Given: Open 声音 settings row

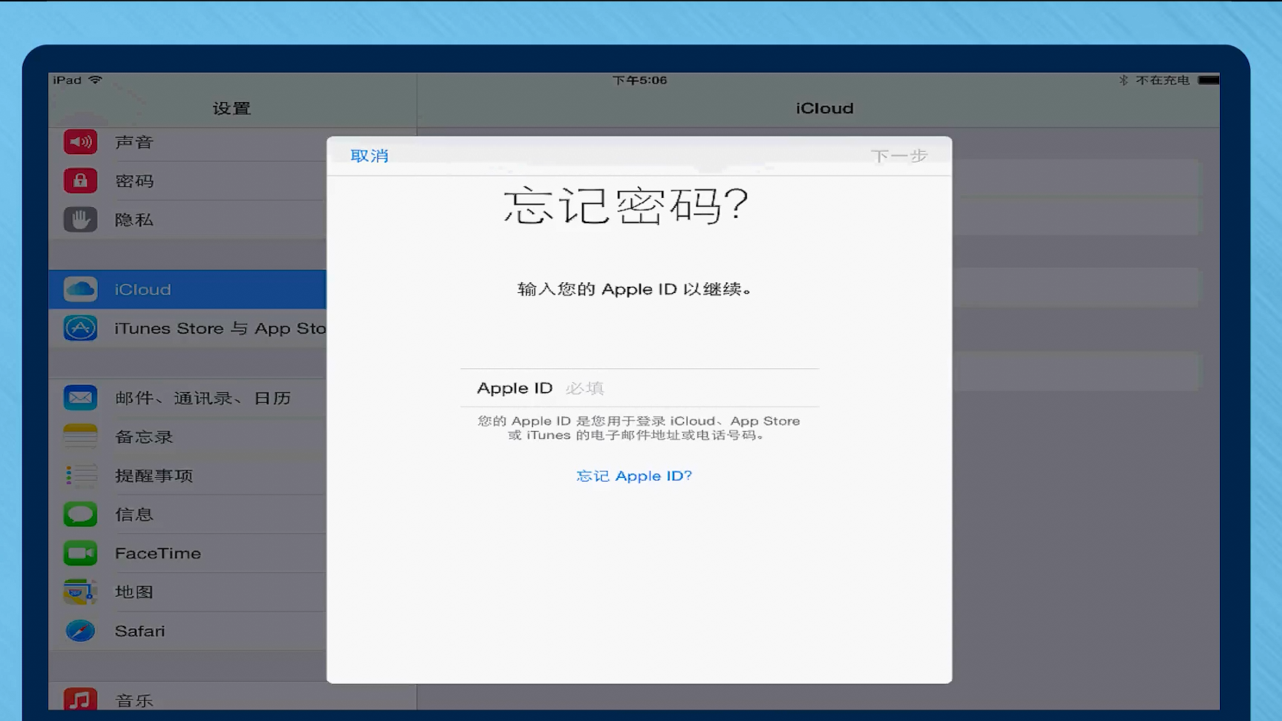Looking at the screenshot, I should click(188, 142).
